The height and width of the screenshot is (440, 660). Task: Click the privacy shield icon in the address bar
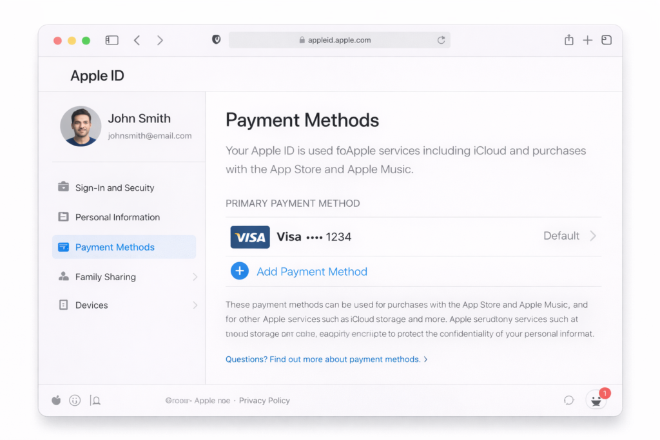216,39
